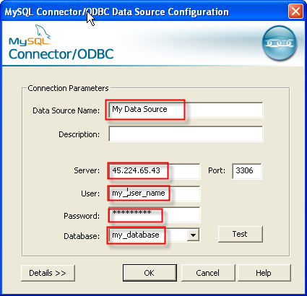Click the chain link connector icon
Viewport: 307px width, 296px height.
[280, 43]
